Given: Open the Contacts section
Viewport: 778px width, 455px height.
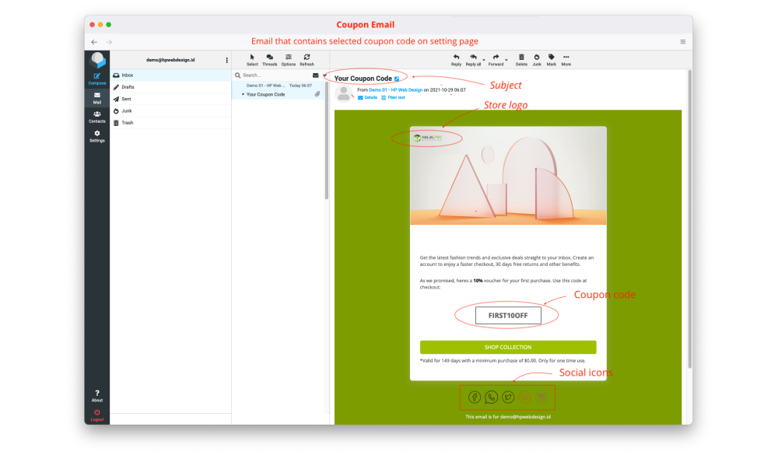Looking at the screenshot, I should pos(96,116).
